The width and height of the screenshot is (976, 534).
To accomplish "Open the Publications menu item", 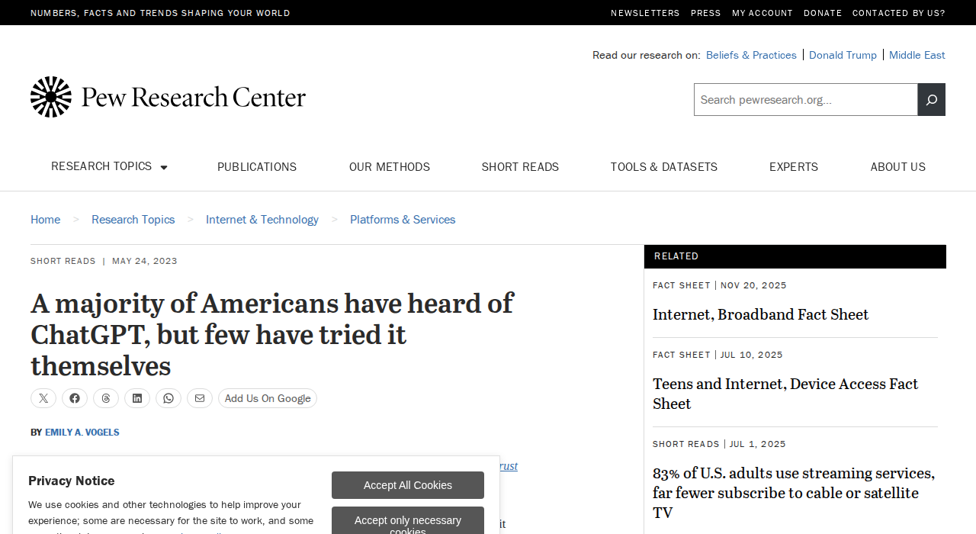I will click(257, 167).
